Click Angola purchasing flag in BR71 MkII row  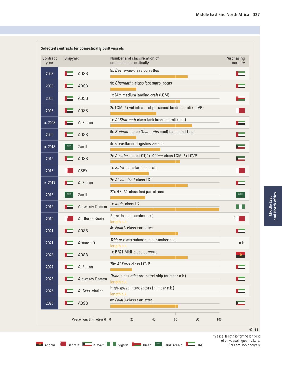(240, 255)
